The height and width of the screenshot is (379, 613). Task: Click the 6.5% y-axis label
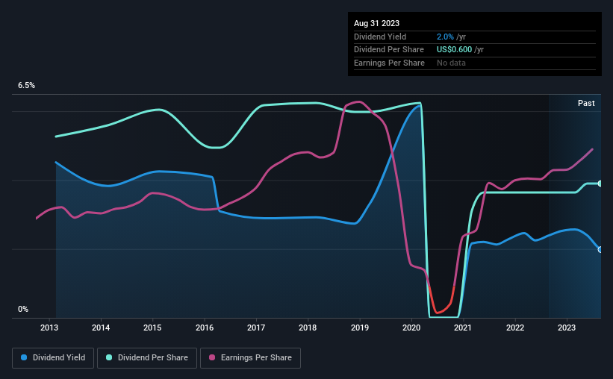pyautogui.click(x=26, y=85)
